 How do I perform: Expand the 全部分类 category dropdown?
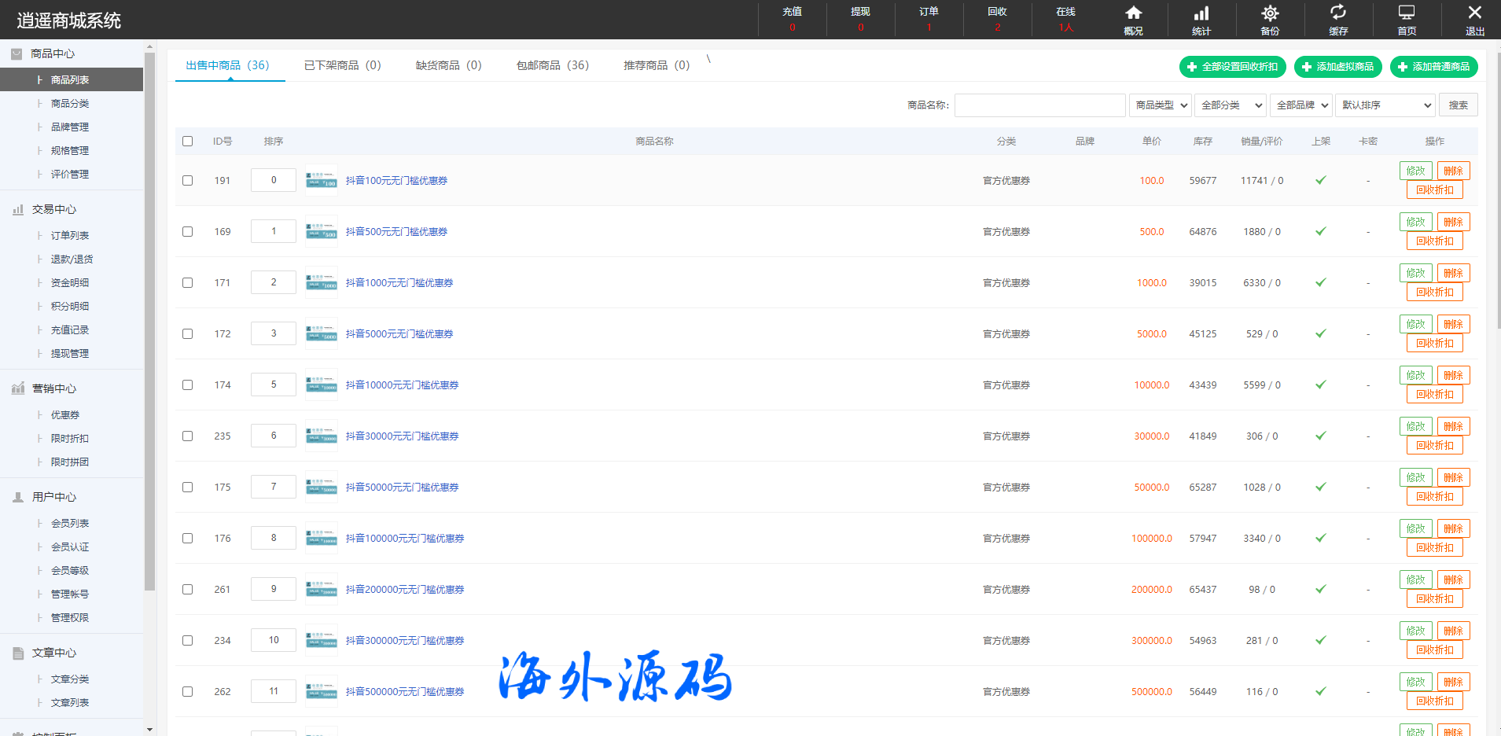[1231, 105]
